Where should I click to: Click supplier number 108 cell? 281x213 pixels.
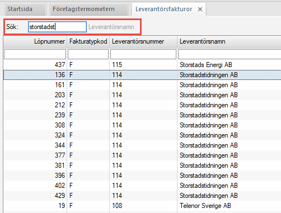coord(143,206)
